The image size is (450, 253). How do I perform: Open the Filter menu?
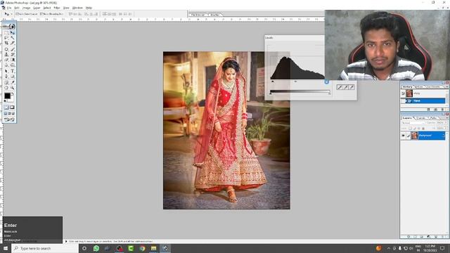(x=57, y=8)
